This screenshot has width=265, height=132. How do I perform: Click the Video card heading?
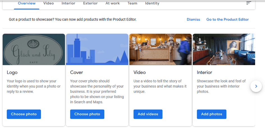point(140,72)
